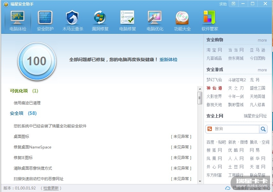Viewport: 273px width, 192px height.
Task: Select the 修复IE图标 row
Action: pyautogui.click(x=102, y=157)
